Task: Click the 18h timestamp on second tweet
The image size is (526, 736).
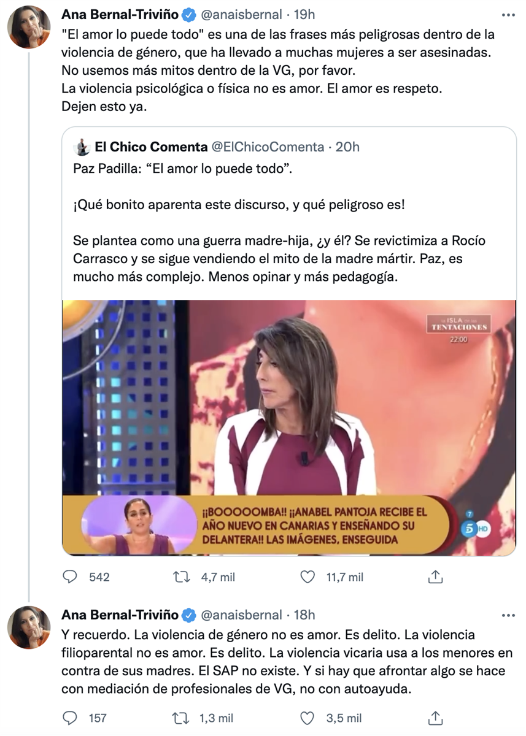Action: (304, 615)
